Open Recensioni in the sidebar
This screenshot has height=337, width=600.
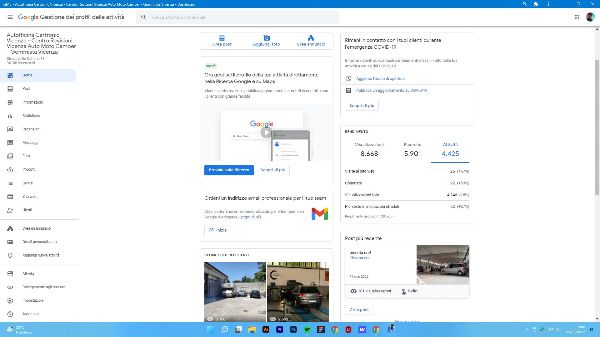31,129
